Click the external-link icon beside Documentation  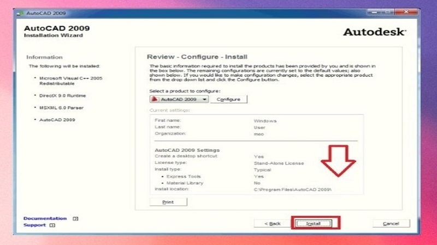[x=75, y=218]
